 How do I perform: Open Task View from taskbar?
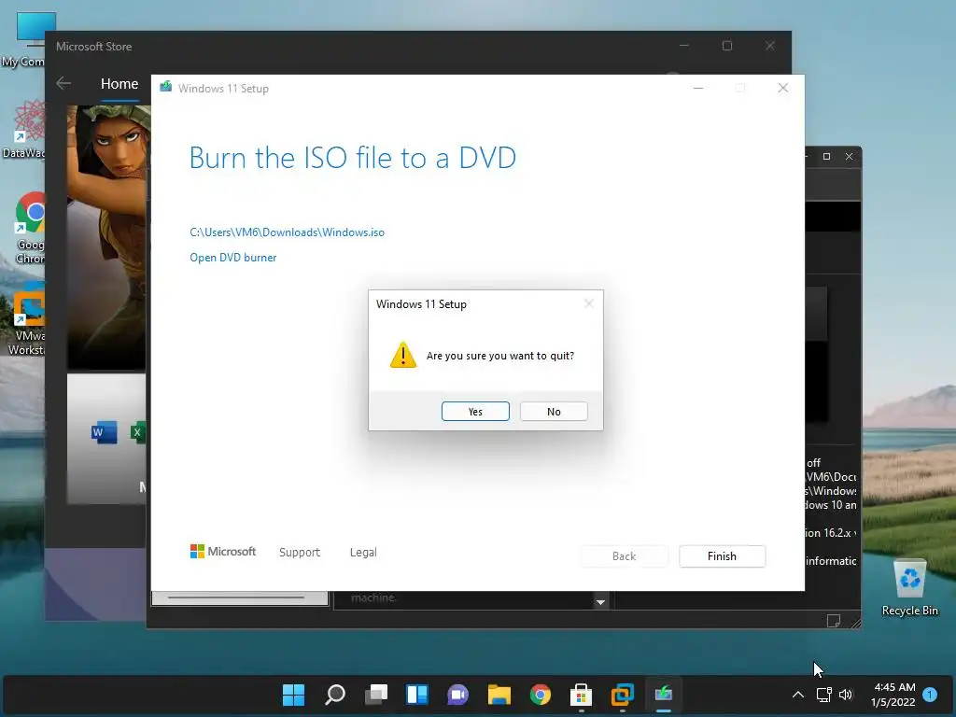click(x=376, y=695)
